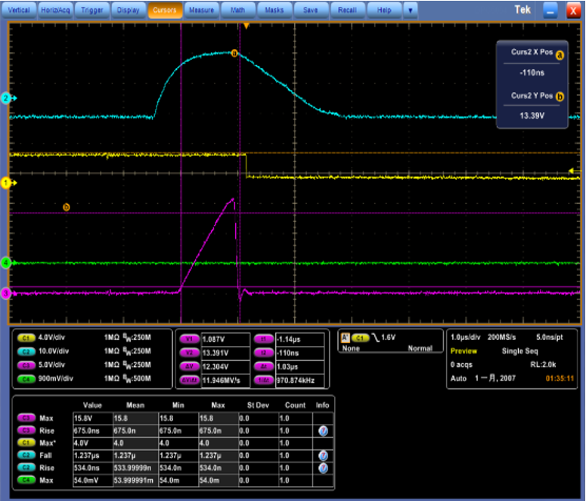This screenshot has height=501, width=586.
Task: Open the Horiz/Acq menu
Action: (x=56, y=11)
